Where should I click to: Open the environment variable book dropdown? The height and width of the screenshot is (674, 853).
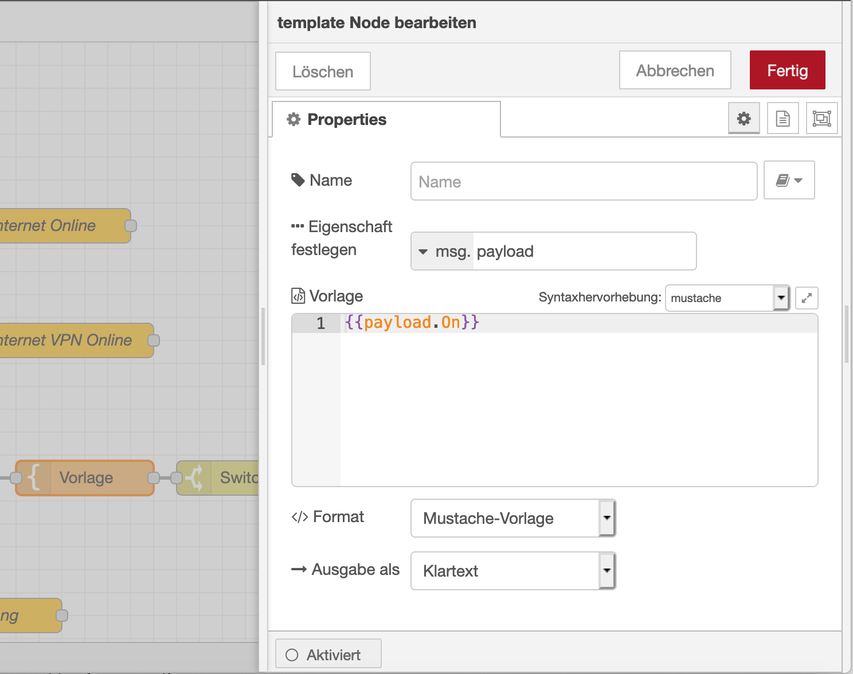pyautogui.click(x=789, y=181)
